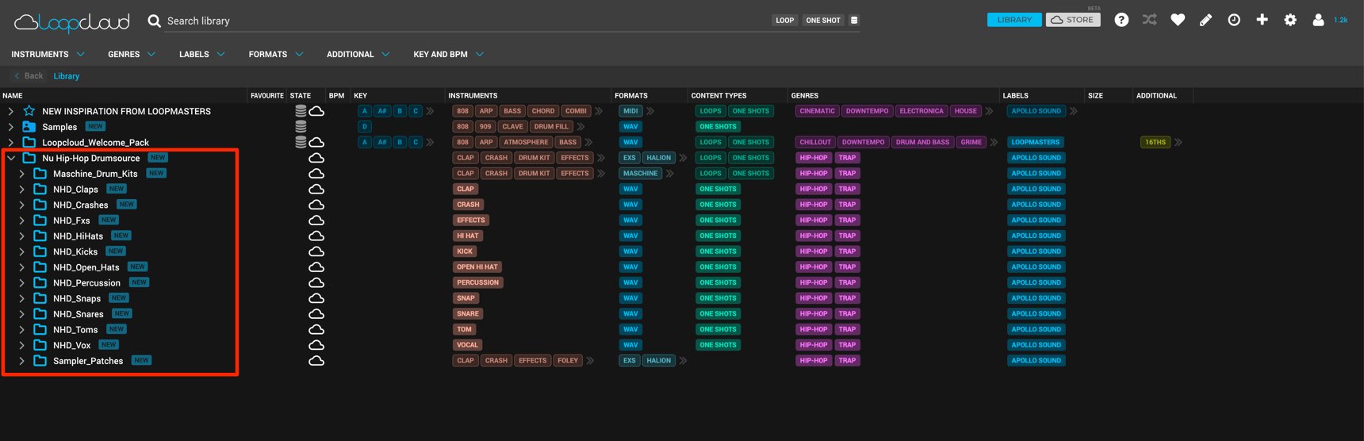Expand the Samples folder
Image resolution: width=1364 pixels, height=441 pixels.
pos(11,126)
